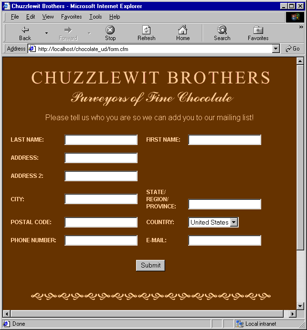Open the View menu
This screenshot has height=330, width=307.
[48, 17]
